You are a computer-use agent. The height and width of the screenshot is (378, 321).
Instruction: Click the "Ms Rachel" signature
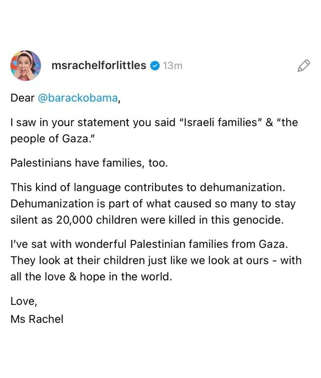tap(37, 318)
